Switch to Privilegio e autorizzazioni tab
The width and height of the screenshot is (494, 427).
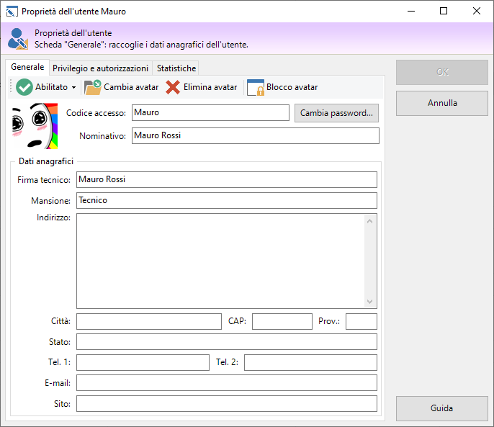tap(100, 68)
